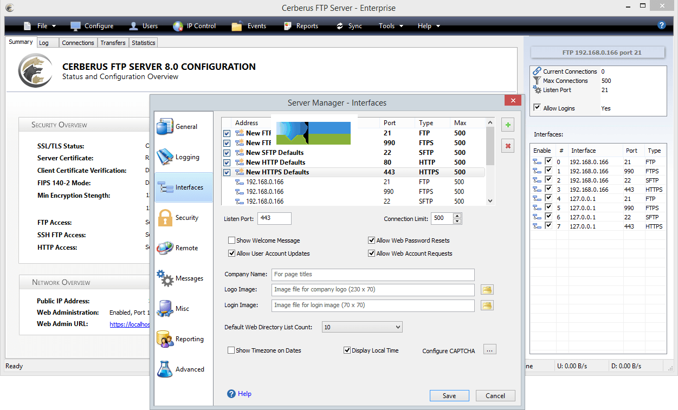Open the Security padlock page
Viewport: 678px width, 410px height.
coord(165,218)
